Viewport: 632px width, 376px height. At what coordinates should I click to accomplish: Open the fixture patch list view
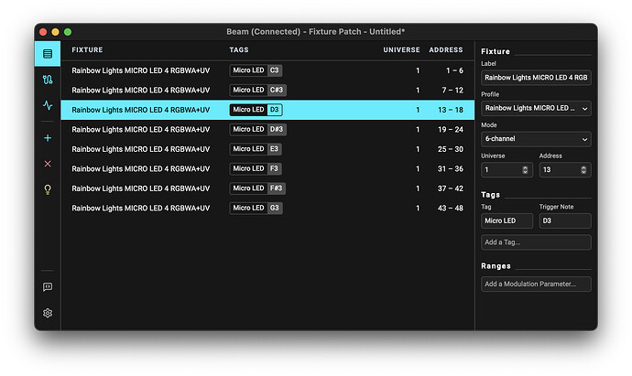pyautogui.click(x=48, y=53)
